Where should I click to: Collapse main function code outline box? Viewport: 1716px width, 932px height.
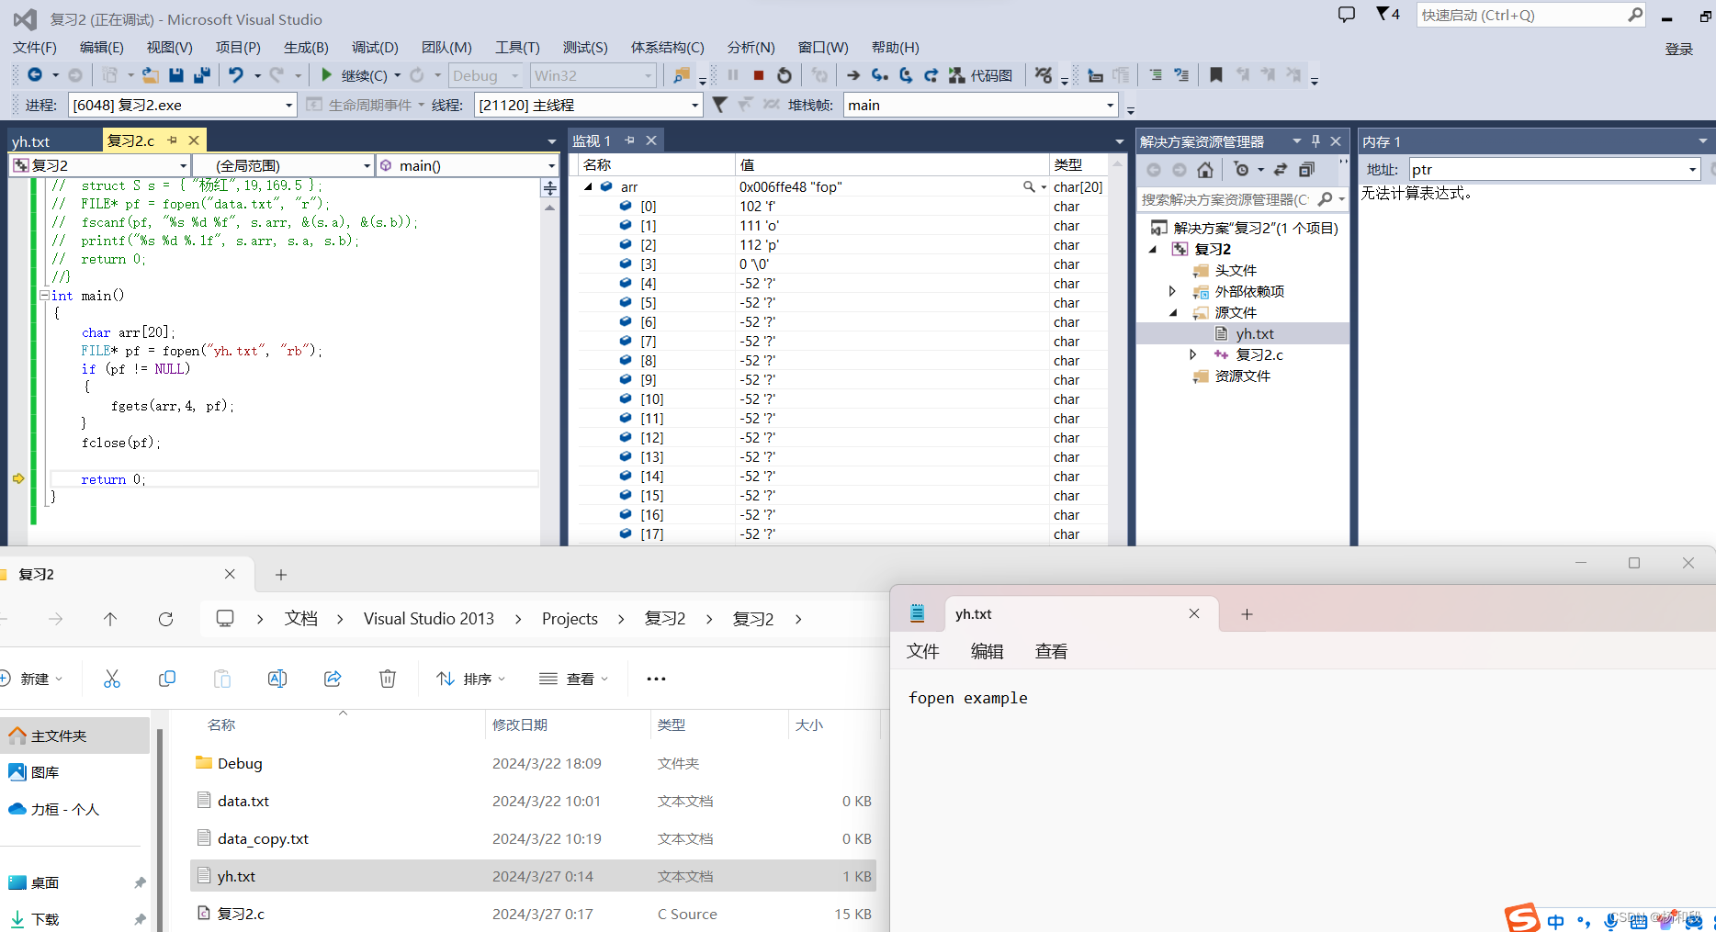point(44,295)
